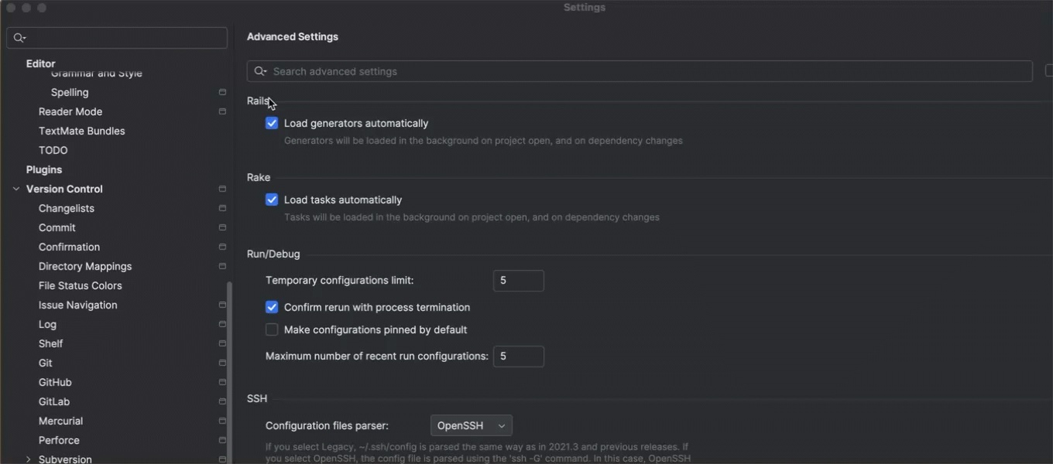This screenshot has width=1053, height=464.
Task: Collapse the Version Control tree node
Action: pos(16,189)
